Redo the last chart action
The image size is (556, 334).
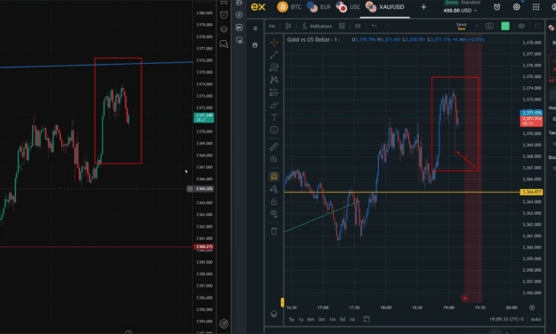pos(387,27)
